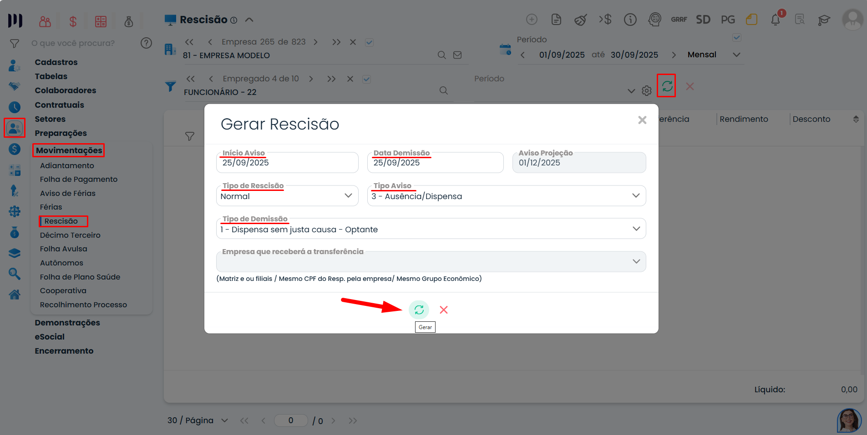
Task: Select Folha de Pagamento in submenu
Action: (79, 180)
